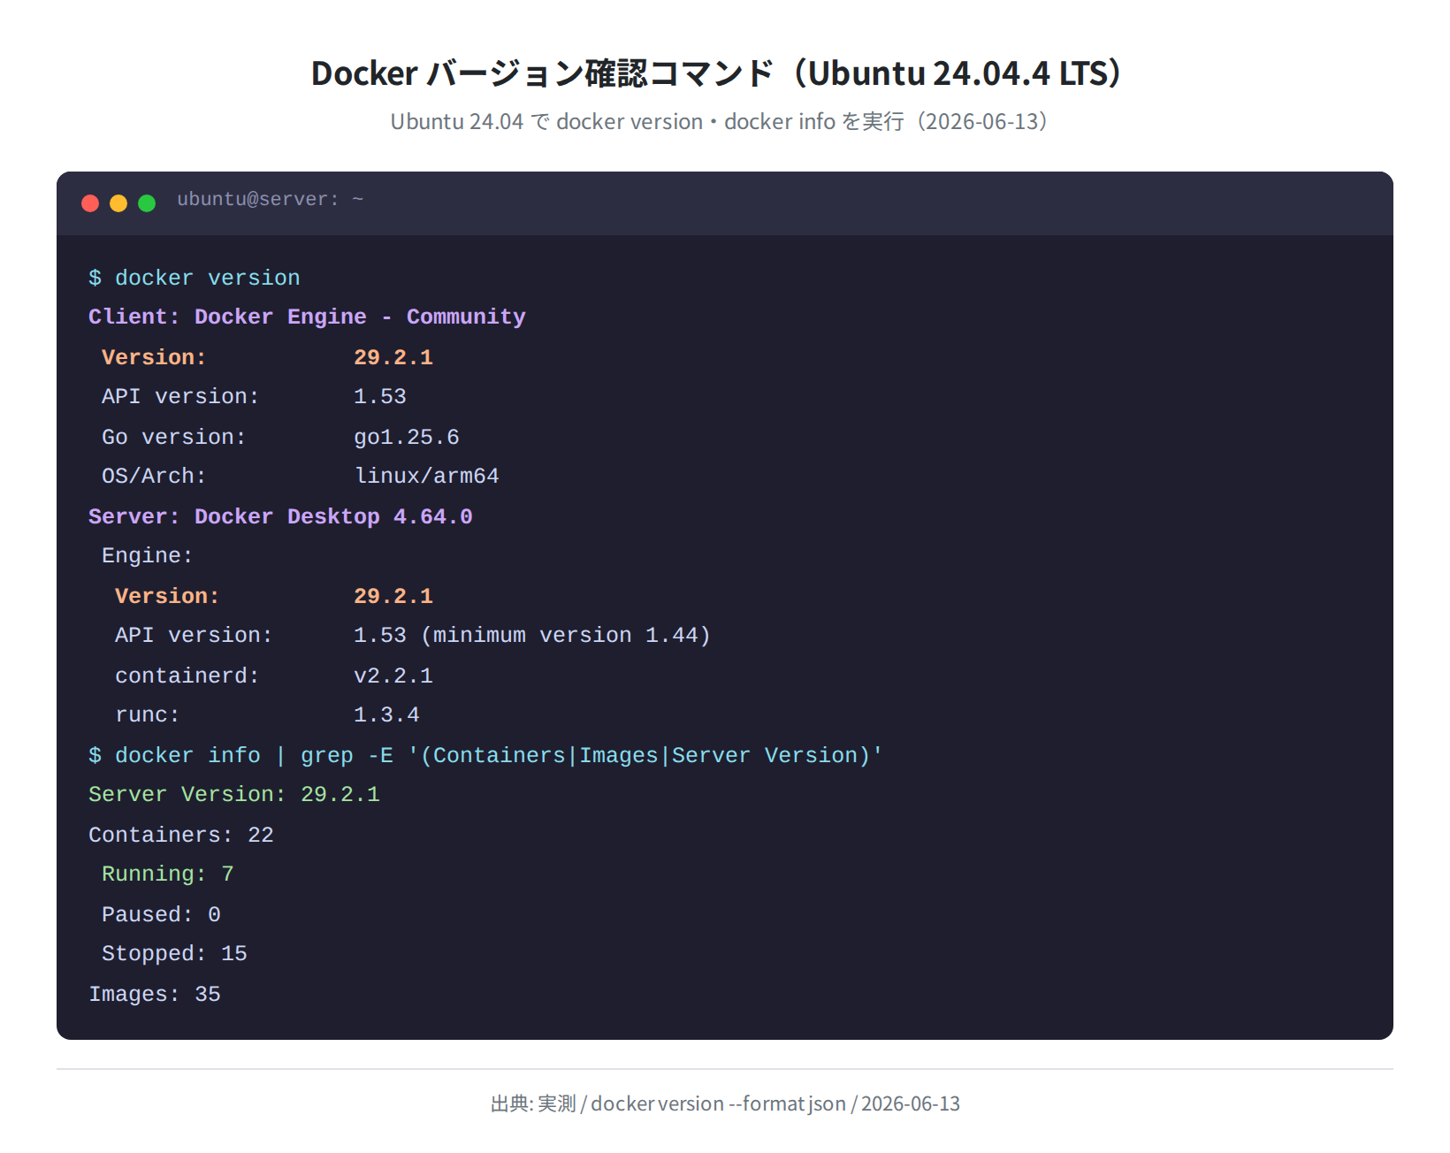Select the value 'go1.25.6'
The height and width of the screenshot is (1153, 1450).
point(407,437)
